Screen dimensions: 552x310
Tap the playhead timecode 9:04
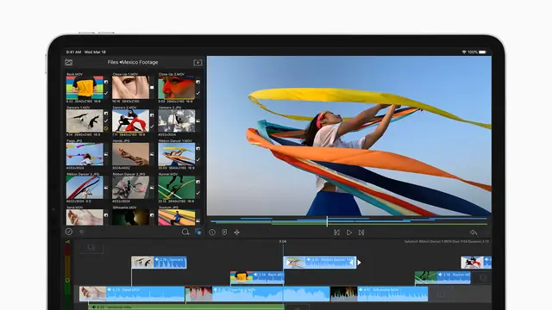point(283,242)
